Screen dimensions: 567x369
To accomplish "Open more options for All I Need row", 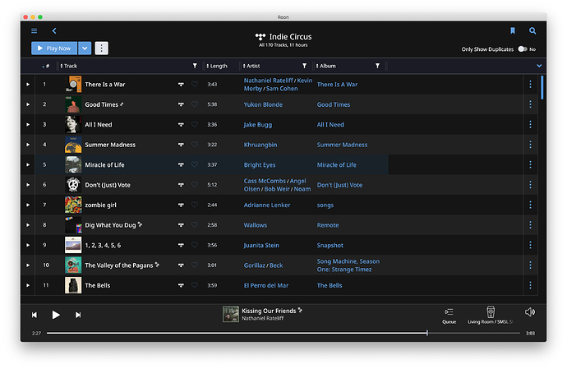I will [x=530, y=124].
